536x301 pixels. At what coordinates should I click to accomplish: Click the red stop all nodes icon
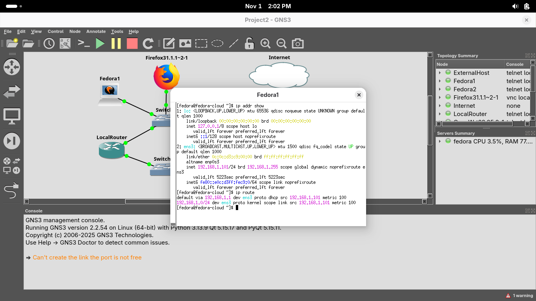click(132, 44)
